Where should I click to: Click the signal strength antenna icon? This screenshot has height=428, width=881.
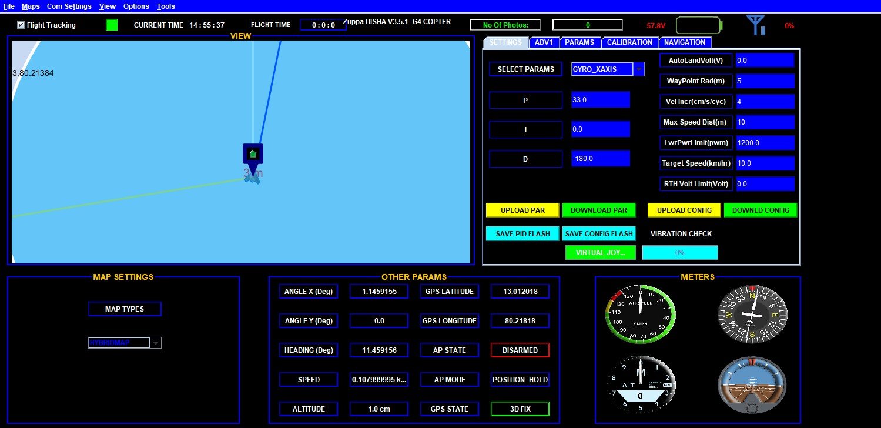point(755,25)
